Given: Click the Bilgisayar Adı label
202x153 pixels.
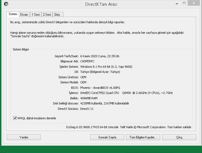Looking at the screenshot, I should tap(69, 61).
